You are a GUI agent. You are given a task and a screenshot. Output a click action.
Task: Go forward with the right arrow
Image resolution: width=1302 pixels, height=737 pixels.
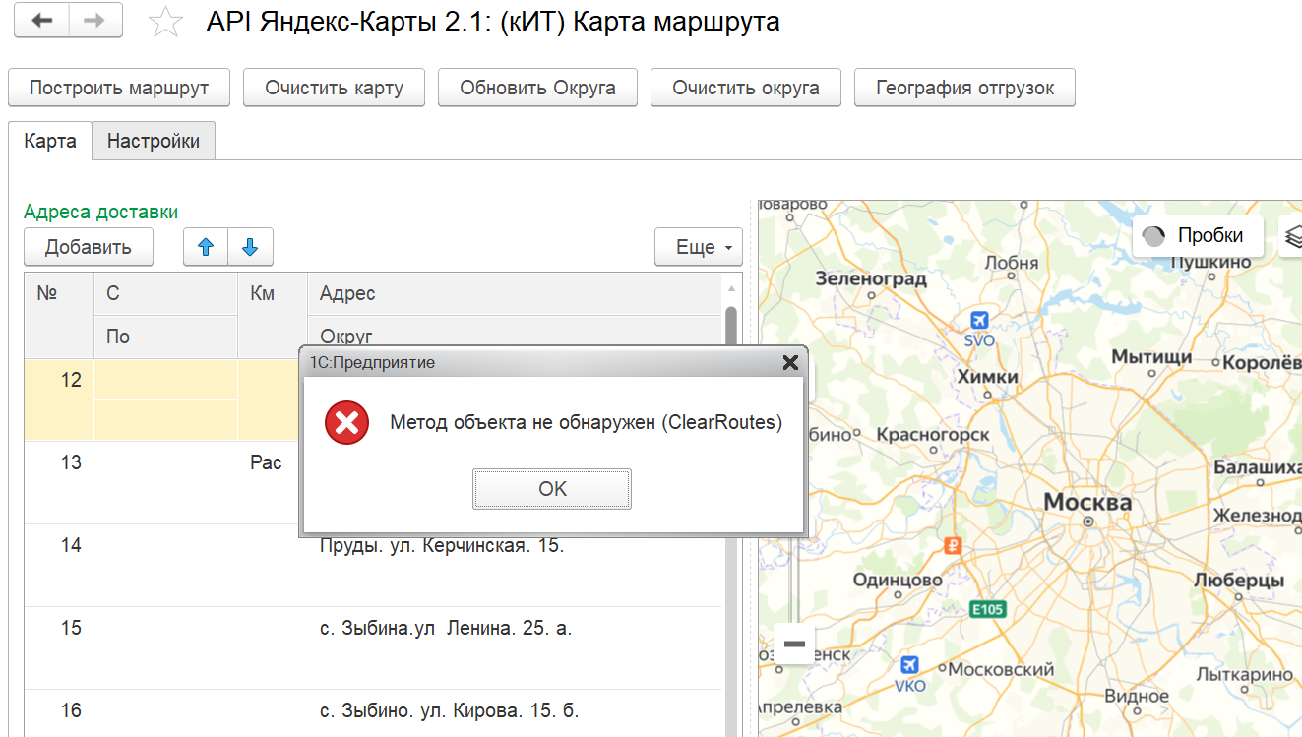click(95, 21)
